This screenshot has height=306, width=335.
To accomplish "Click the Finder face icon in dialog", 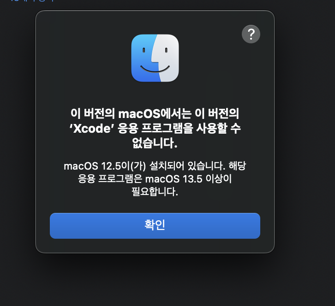I will click(155, 58).
